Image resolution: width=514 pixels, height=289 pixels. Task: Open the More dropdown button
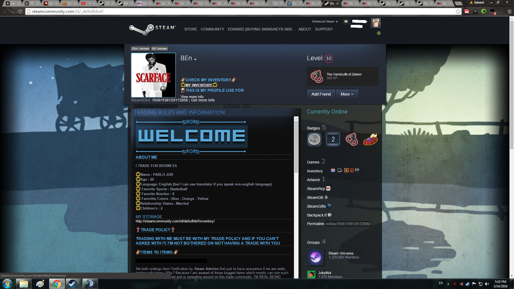pos(347,94)
